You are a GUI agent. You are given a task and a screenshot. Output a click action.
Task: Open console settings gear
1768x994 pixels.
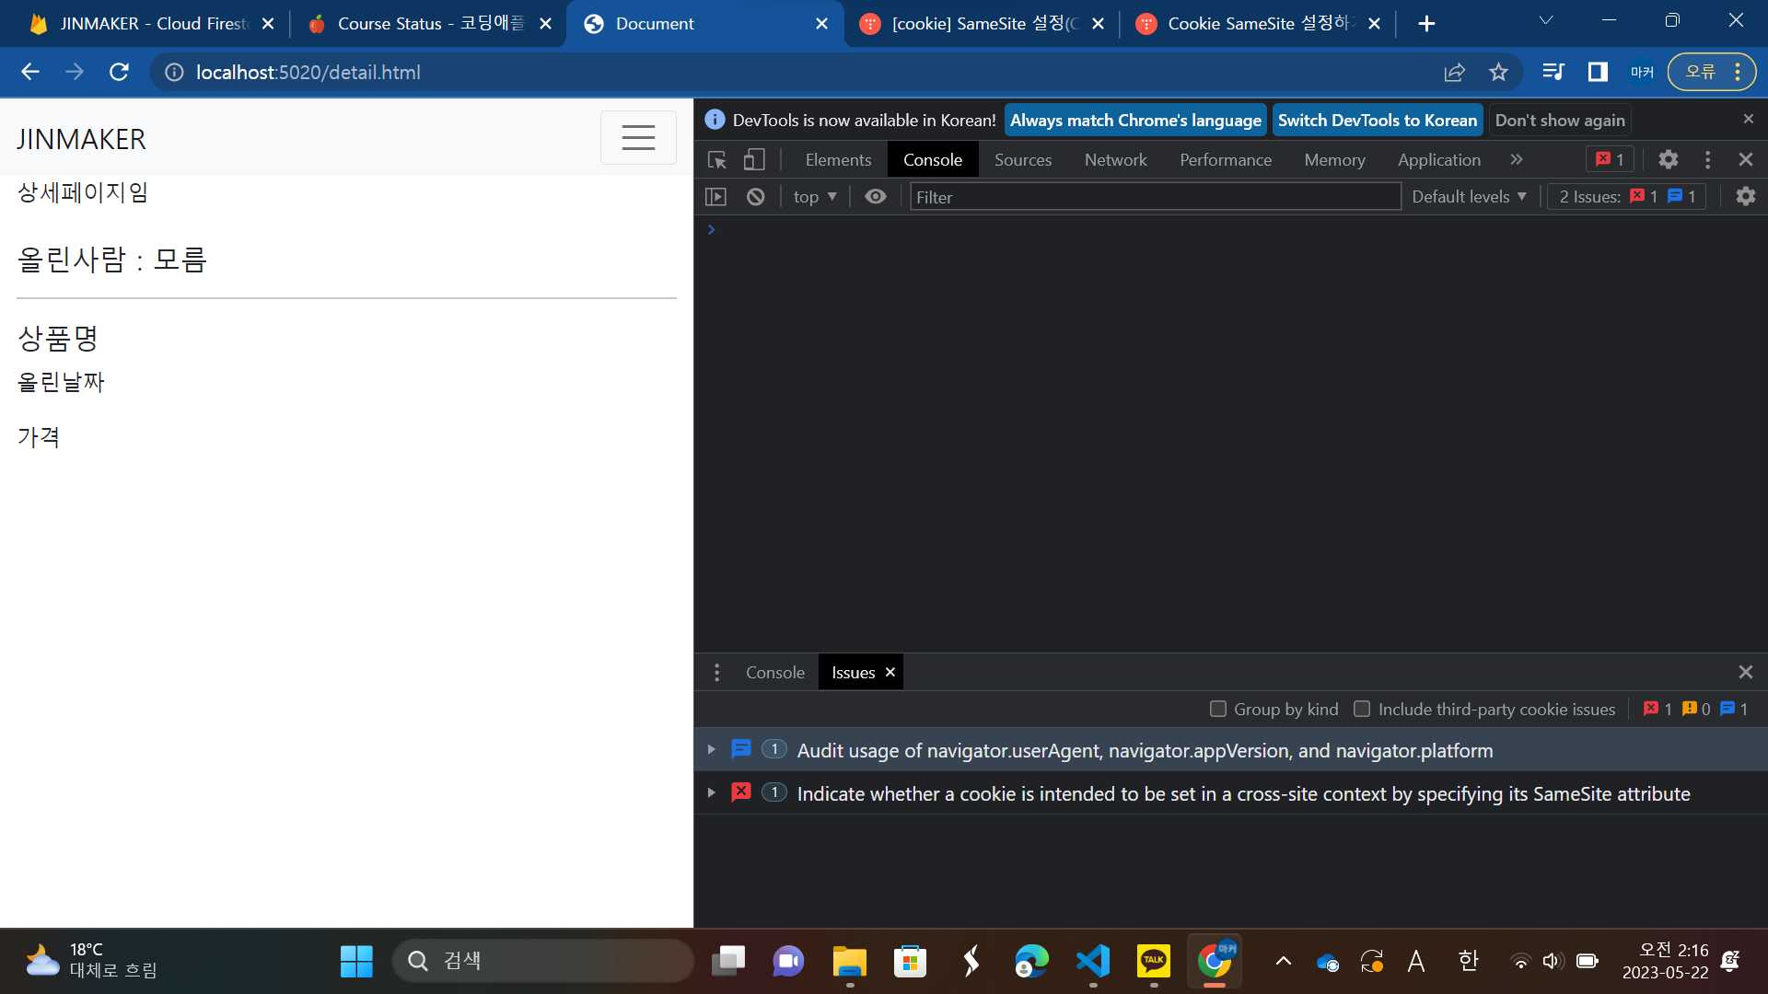coord(1745,197)
